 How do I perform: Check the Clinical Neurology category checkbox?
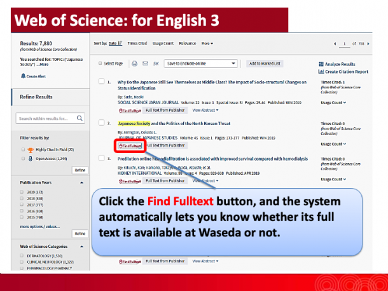coord(22,262)
